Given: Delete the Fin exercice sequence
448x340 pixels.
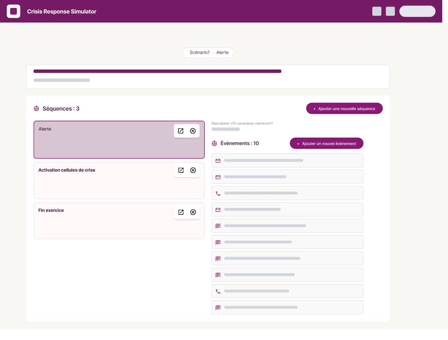Looking at the screenshot, I should click(193, 212).
